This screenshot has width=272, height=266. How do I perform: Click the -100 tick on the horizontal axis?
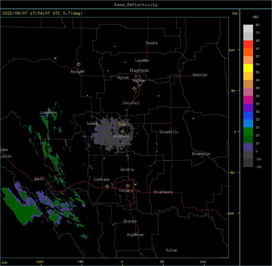pos(39,262)
